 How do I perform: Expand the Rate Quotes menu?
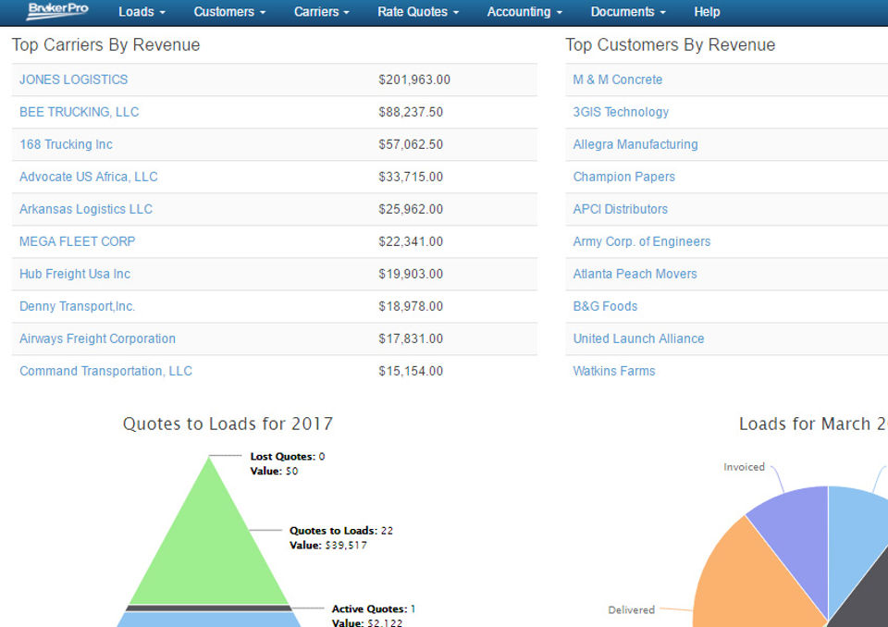coord(418,12)
